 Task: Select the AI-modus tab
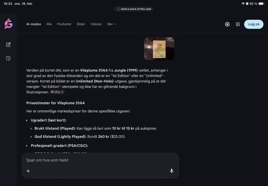click(33, 24)
